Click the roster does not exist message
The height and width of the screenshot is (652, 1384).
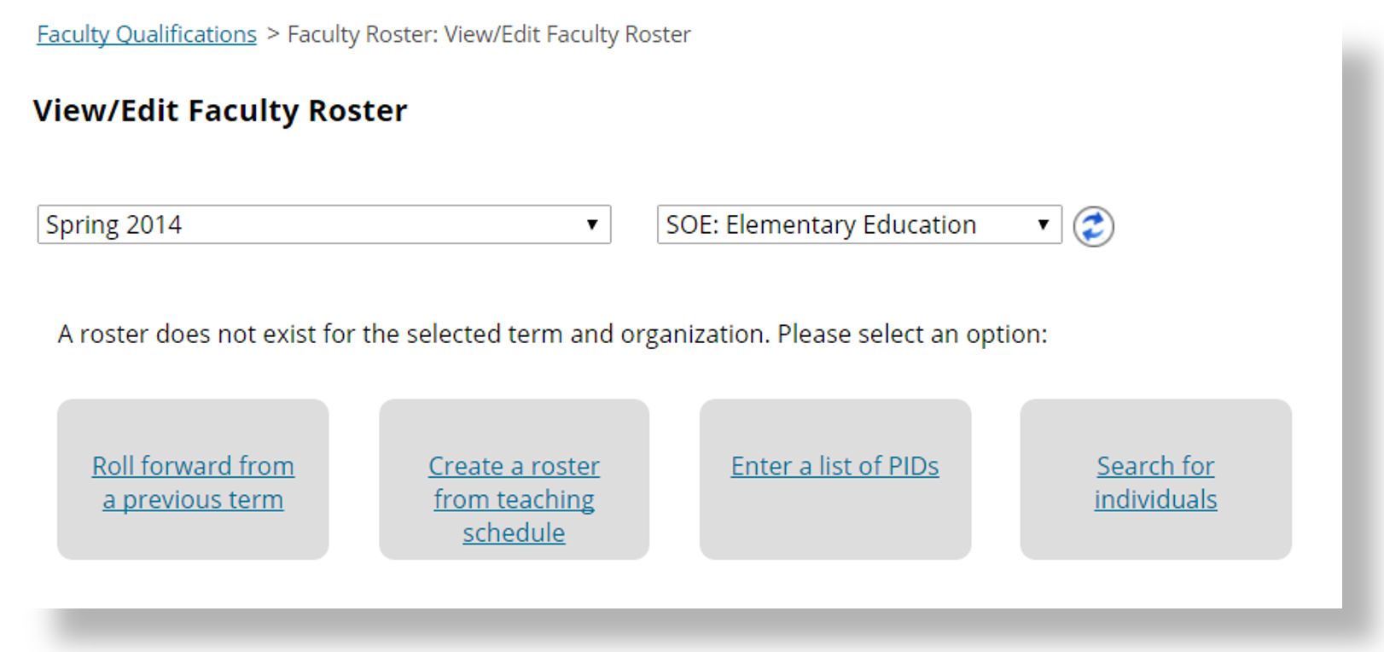tap(552, 334)
